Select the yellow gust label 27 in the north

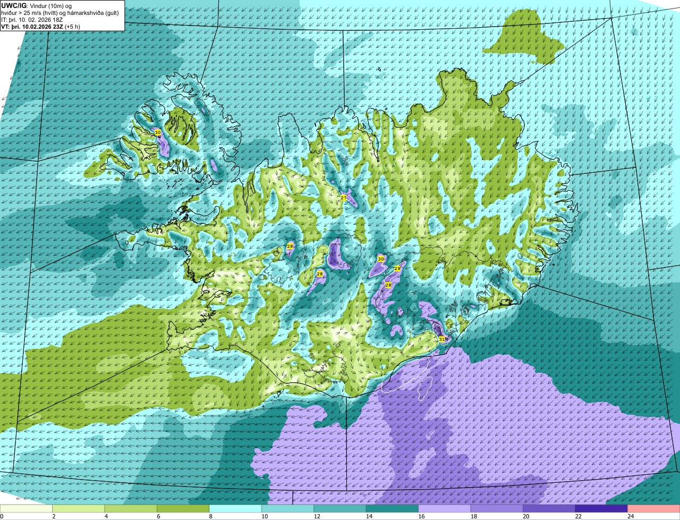tap(344, 198)
